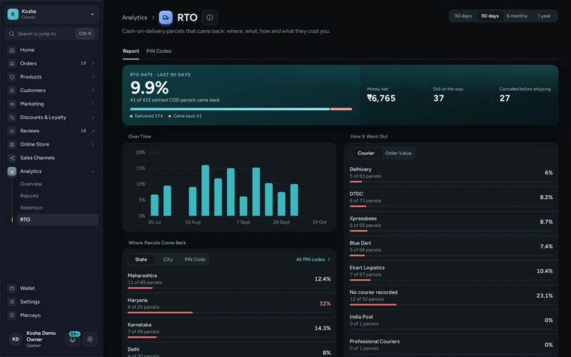
Task: Click the Maharashtra 12.4% row
Action: click(229, 281)
